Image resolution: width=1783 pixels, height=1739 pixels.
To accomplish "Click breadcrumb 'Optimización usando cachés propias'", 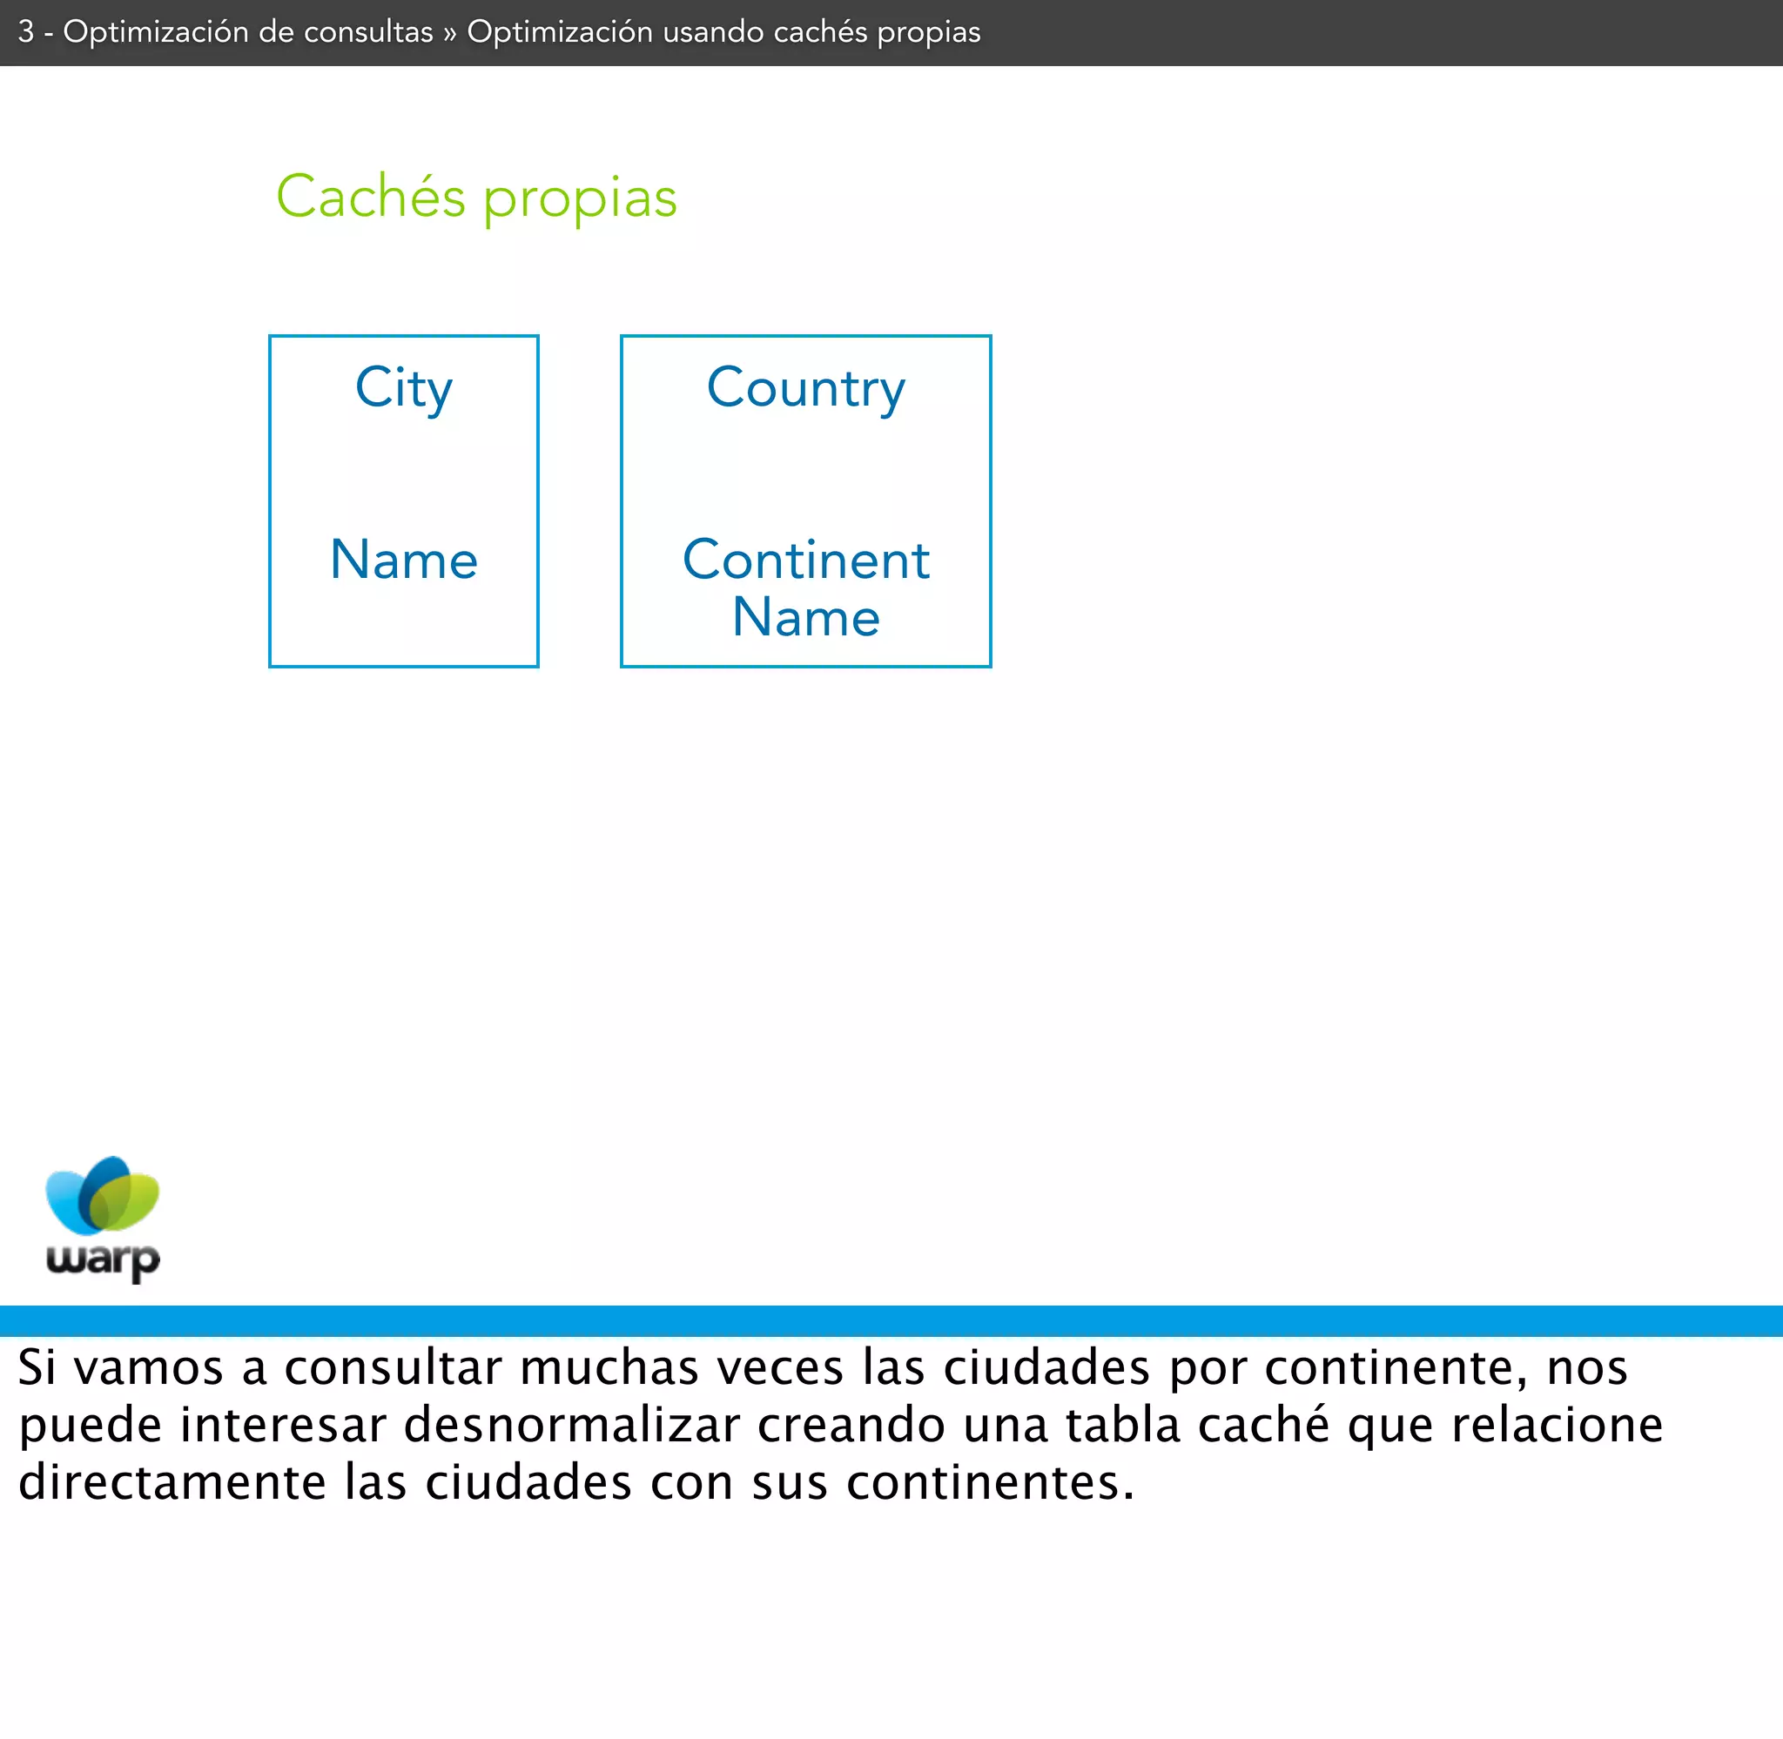I will (x=723, y=32).
